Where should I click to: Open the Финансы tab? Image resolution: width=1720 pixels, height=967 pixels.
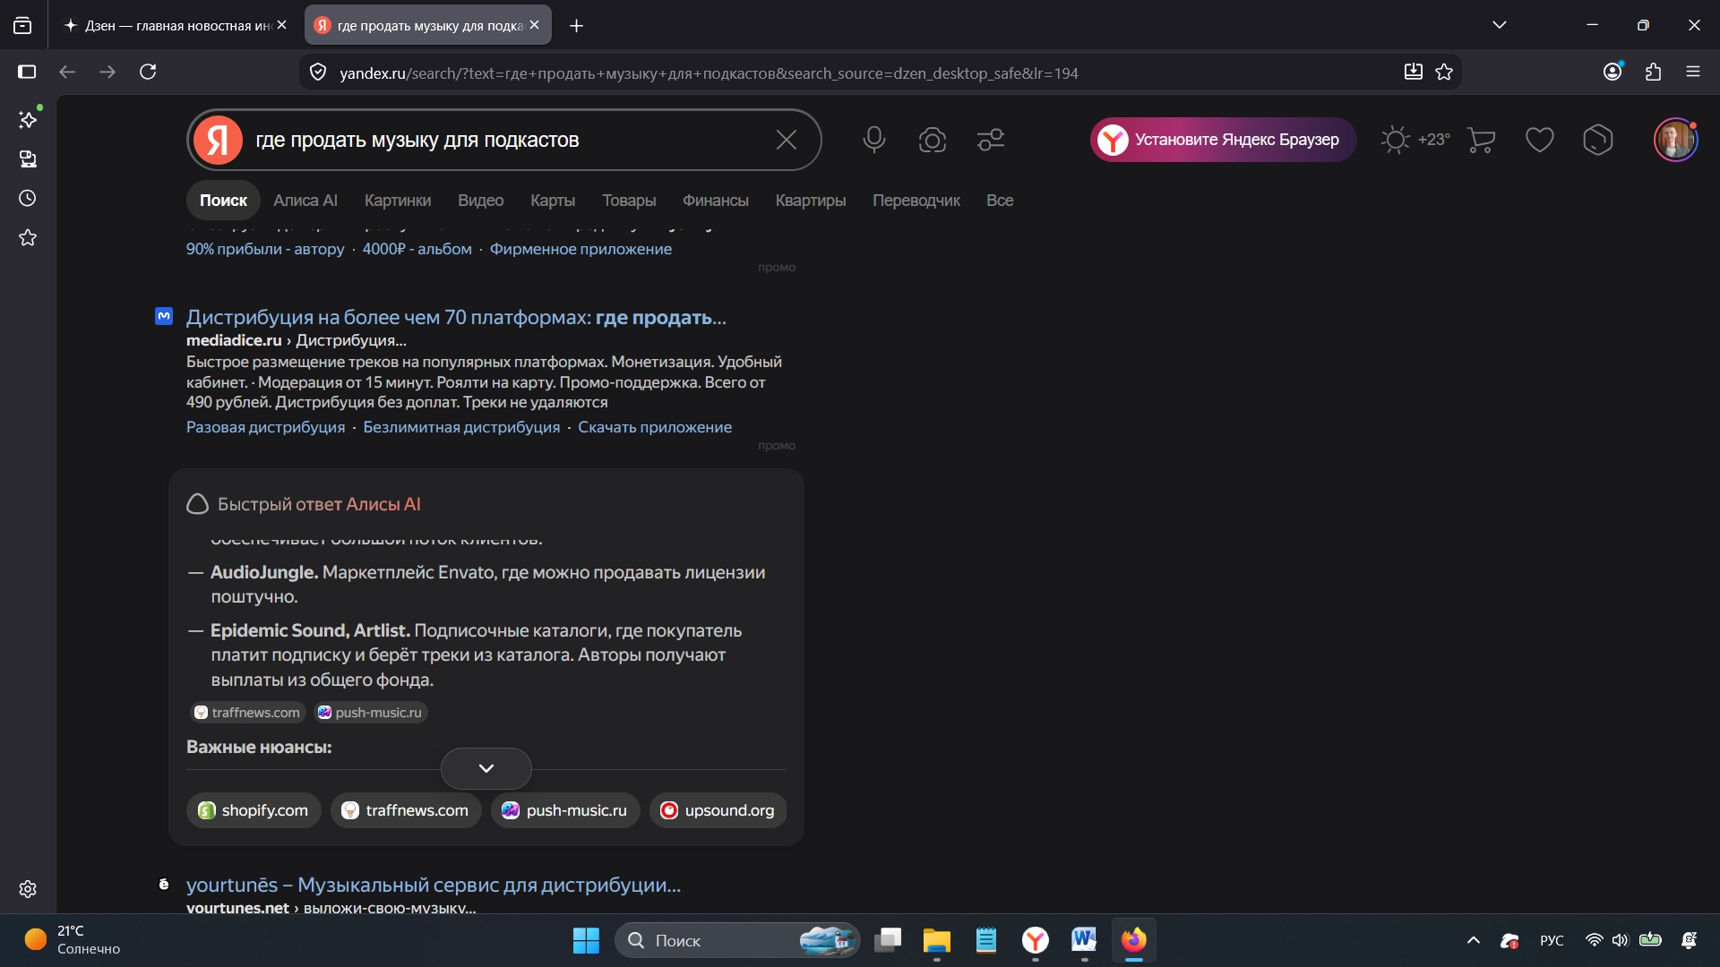pos(716,201)
